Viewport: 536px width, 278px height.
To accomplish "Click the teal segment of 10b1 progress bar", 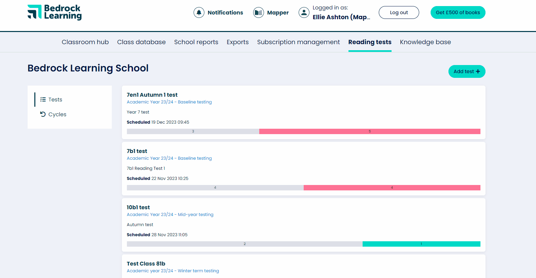I will 422,244.
